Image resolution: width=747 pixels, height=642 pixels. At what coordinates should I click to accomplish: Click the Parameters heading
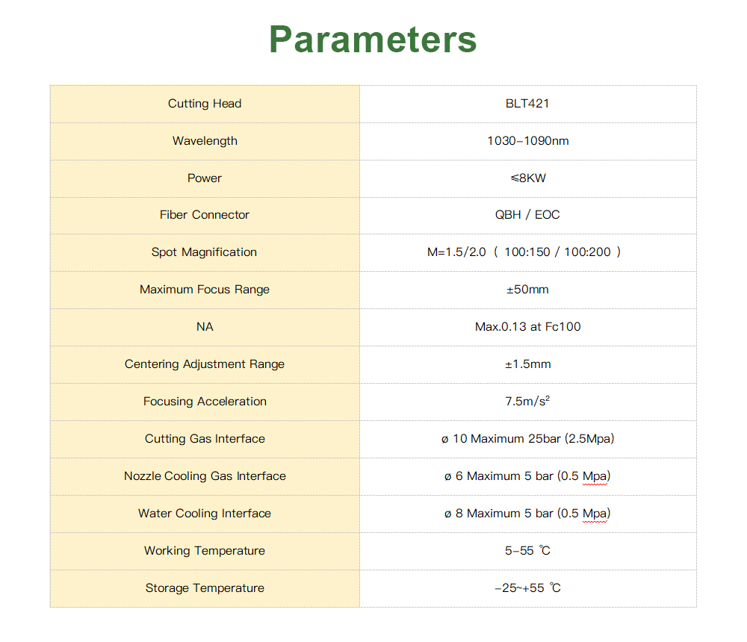click(373, 40)
